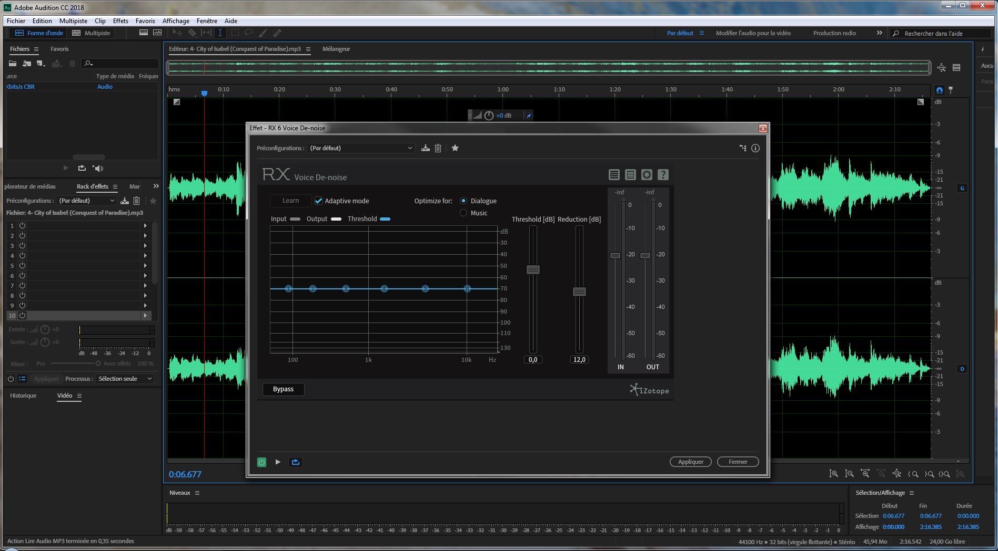The width and height of the screenshot is (998, 551).
Task: Save Rack d'effets preset icon
Action: pyautogui.click(x=125, y=201)
